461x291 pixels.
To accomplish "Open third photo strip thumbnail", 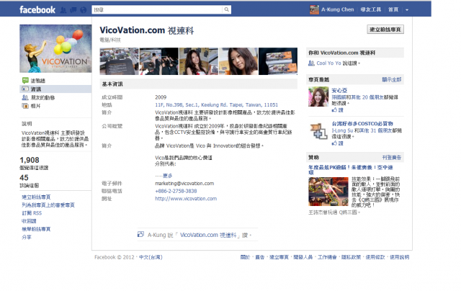I will [x=199, y=61].
